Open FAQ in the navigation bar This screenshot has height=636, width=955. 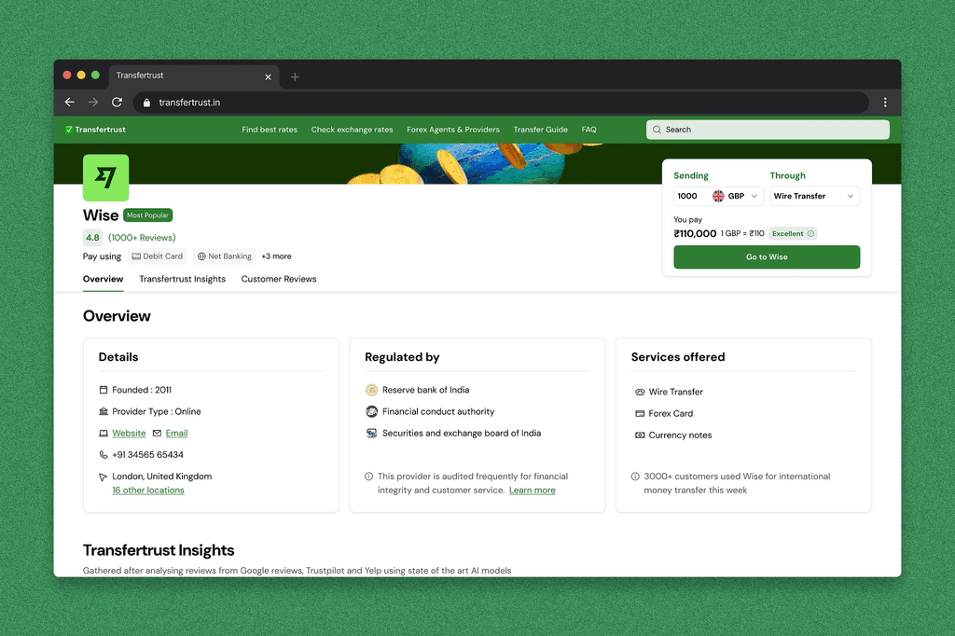click(589, 130)
